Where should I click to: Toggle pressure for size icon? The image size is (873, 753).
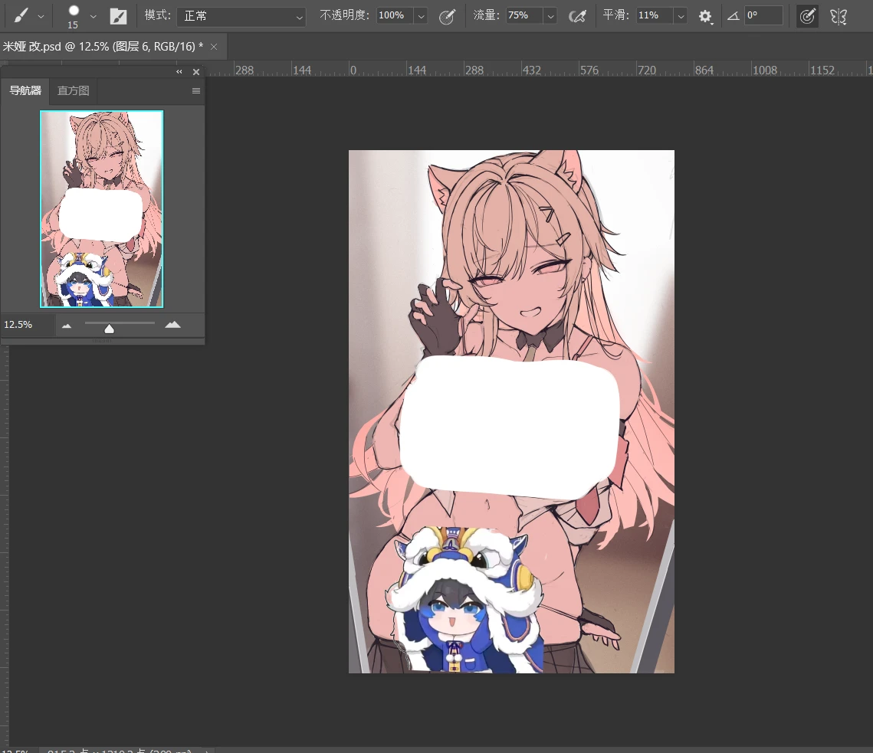click(807, 16)
